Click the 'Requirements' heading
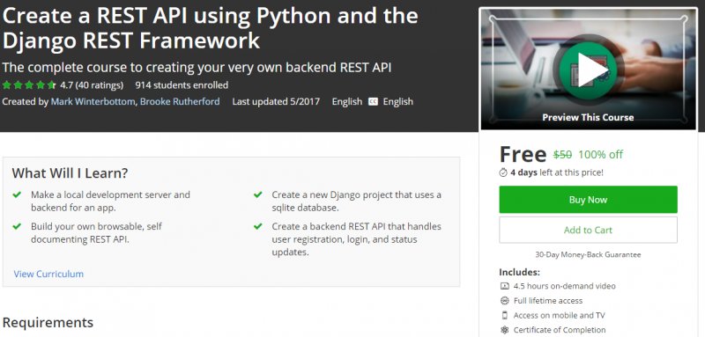This screenshot has height=337, width=705. point(48,323)
